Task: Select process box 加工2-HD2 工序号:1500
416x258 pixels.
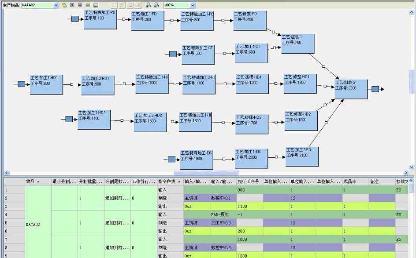Action: tap(150, 122)
